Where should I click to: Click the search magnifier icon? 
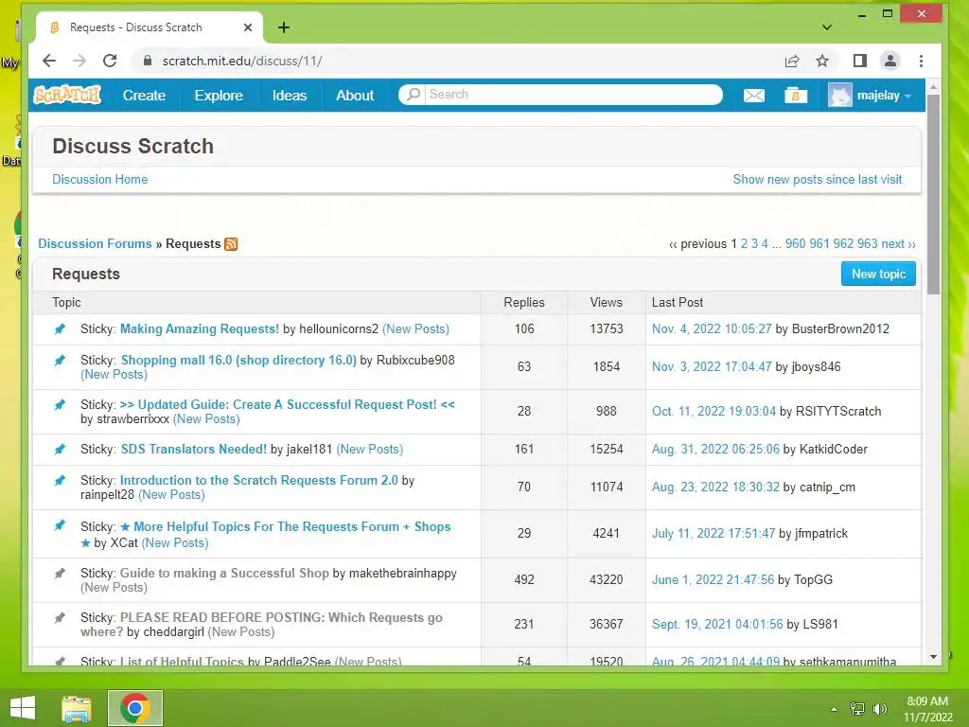pos(414,94)
